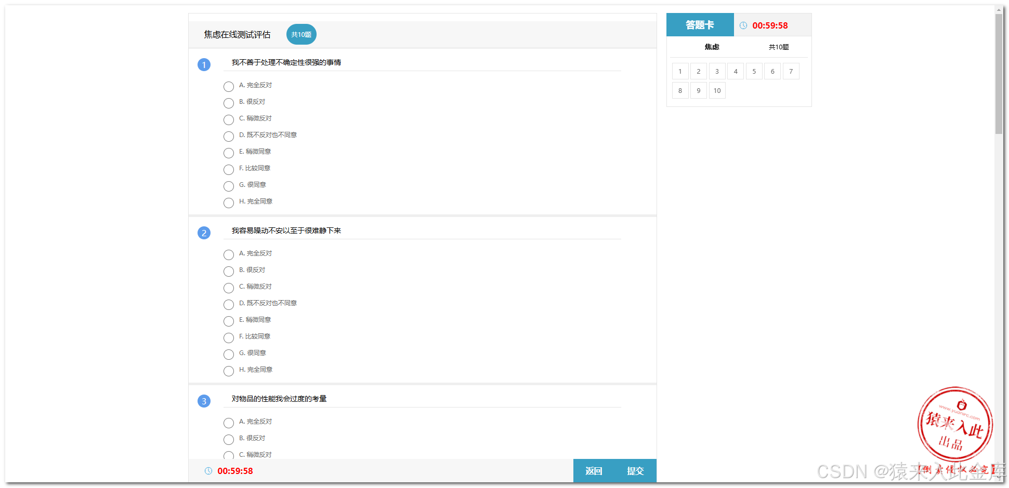Click the 共10题 count in answer card
1009x488 pixels.
click(779, 47)
